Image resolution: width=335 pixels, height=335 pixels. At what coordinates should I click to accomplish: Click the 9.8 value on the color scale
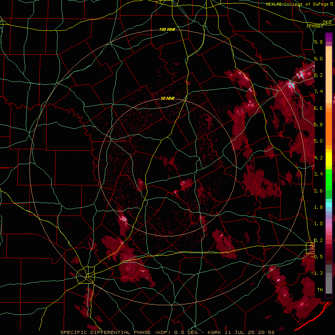click(318, 42)
